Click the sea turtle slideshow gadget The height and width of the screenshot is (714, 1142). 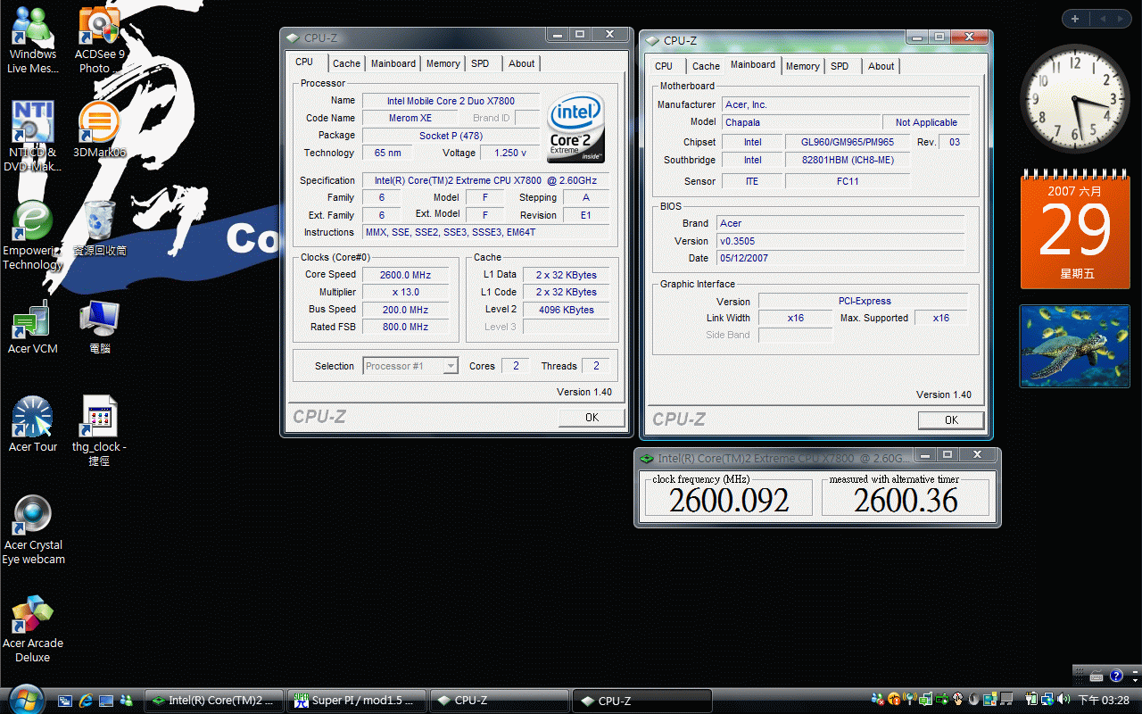coord(1075,346)
